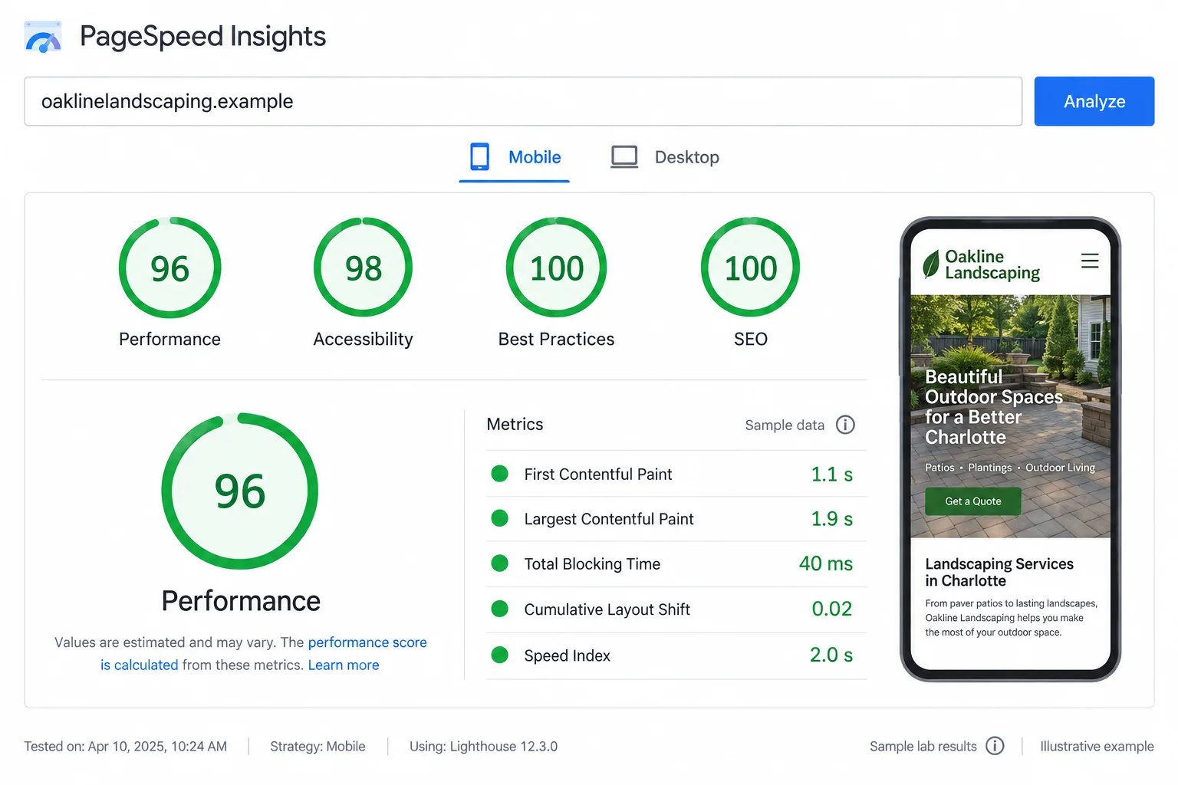Viewport: 1178px width, 785px height.
Task: Click the 'Strategy: Mobile' footer text
Action: (318, 747)
